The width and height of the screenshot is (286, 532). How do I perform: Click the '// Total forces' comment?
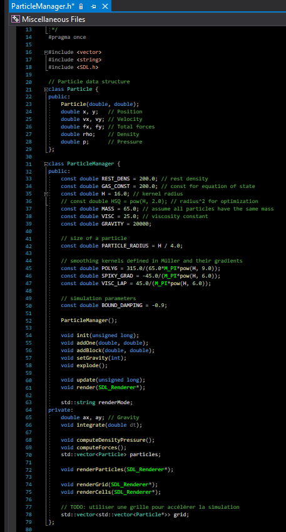point(131,127)
